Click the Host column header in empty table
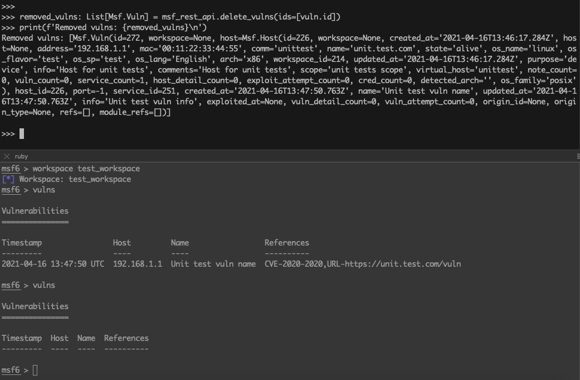This screenshot has height=380, width=580. pyautogui.click(x=59, y=338)
